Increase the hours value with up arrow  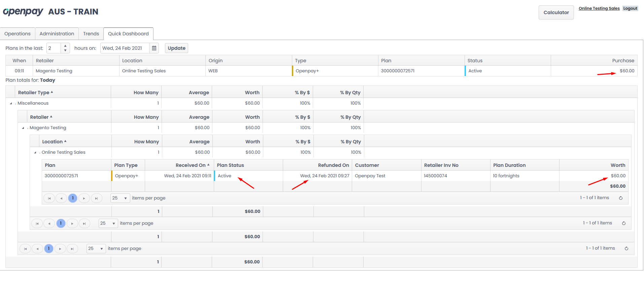pos(65,46)
